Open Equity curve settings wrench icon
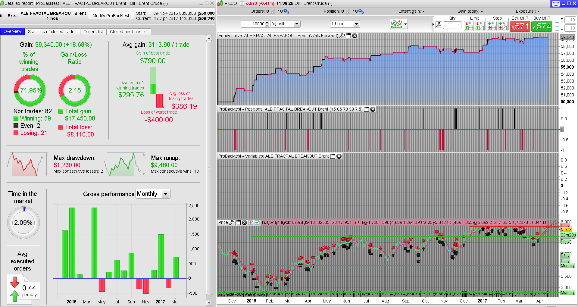Image resolution: width=578 pixels, height=307 pixels. tap(342, 36)
